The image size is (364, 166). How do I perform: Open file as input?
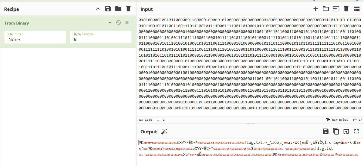point(336,9)
